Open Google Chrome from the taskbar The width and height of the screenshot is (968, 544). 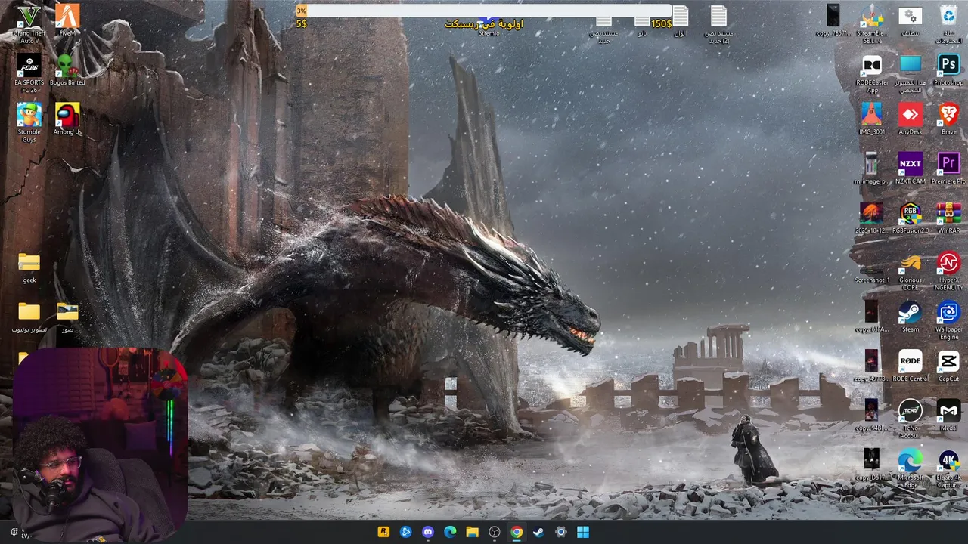click(x=517, y=532)
